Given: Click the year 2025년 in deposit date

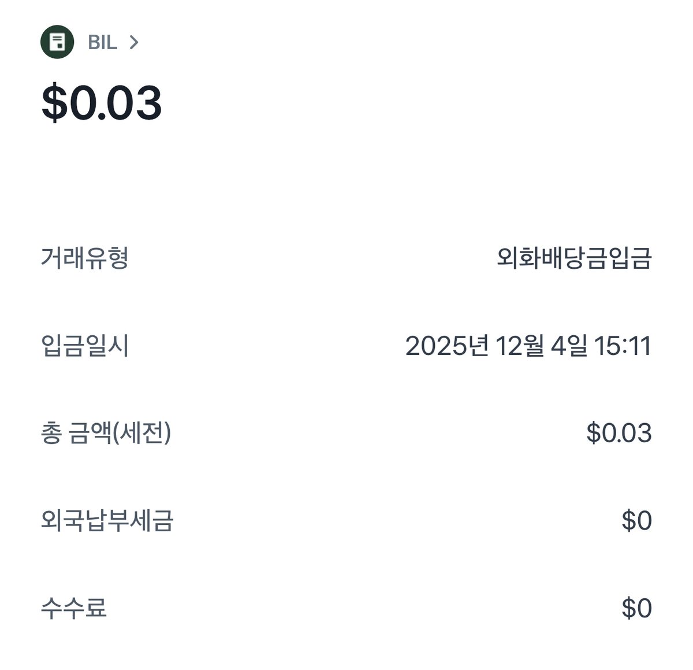Looking at the screenshot, I should pyautogui.click(x=447, y=346).
